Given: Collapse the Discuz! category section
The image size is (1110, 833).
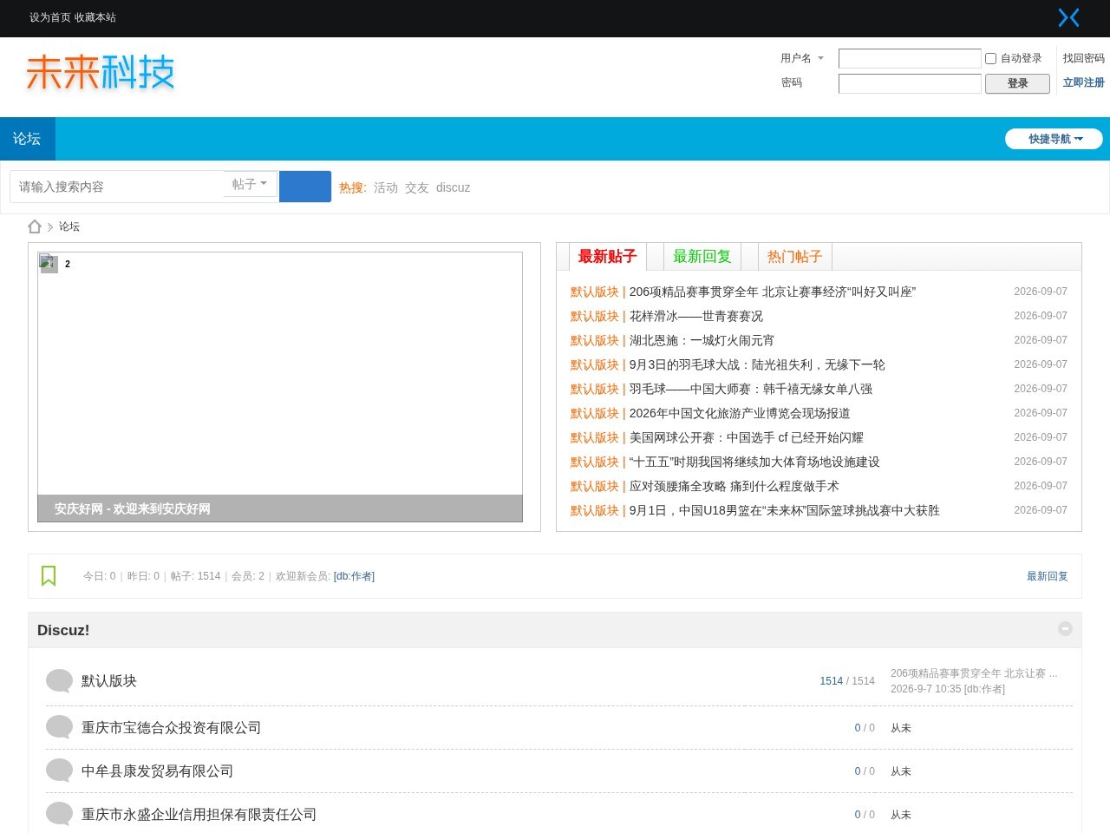Looking at the screenshot, I should pyautogui.click(x=1065, y=629).
